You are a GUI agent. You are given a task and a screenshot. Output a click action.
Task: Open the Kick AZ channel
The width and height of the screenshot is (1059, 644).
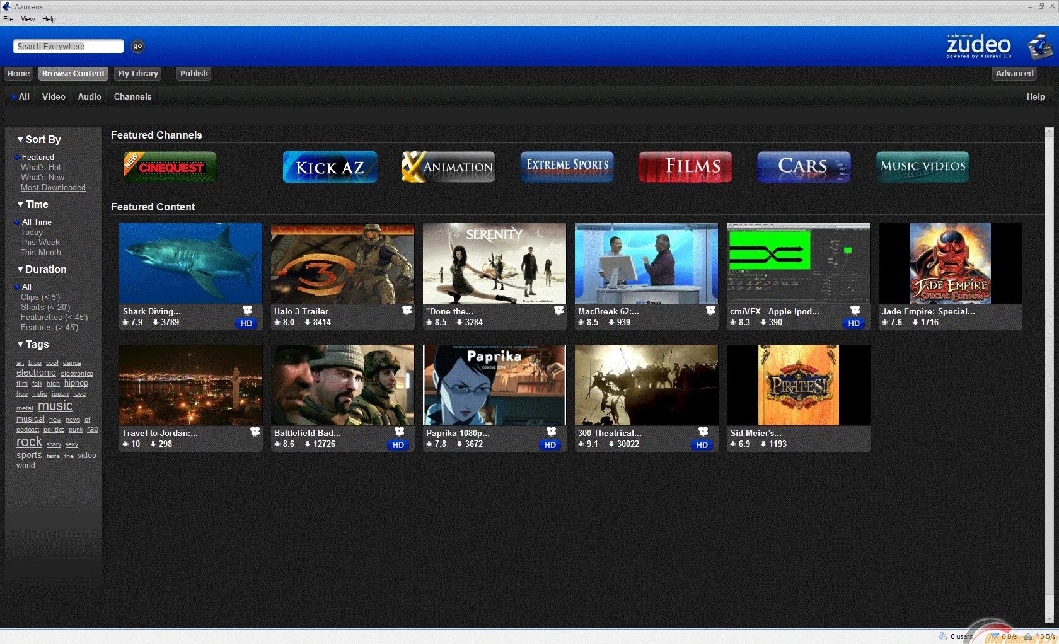(x=330, y=167)
